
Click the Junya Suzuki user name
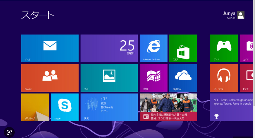(x=229, y=15)
